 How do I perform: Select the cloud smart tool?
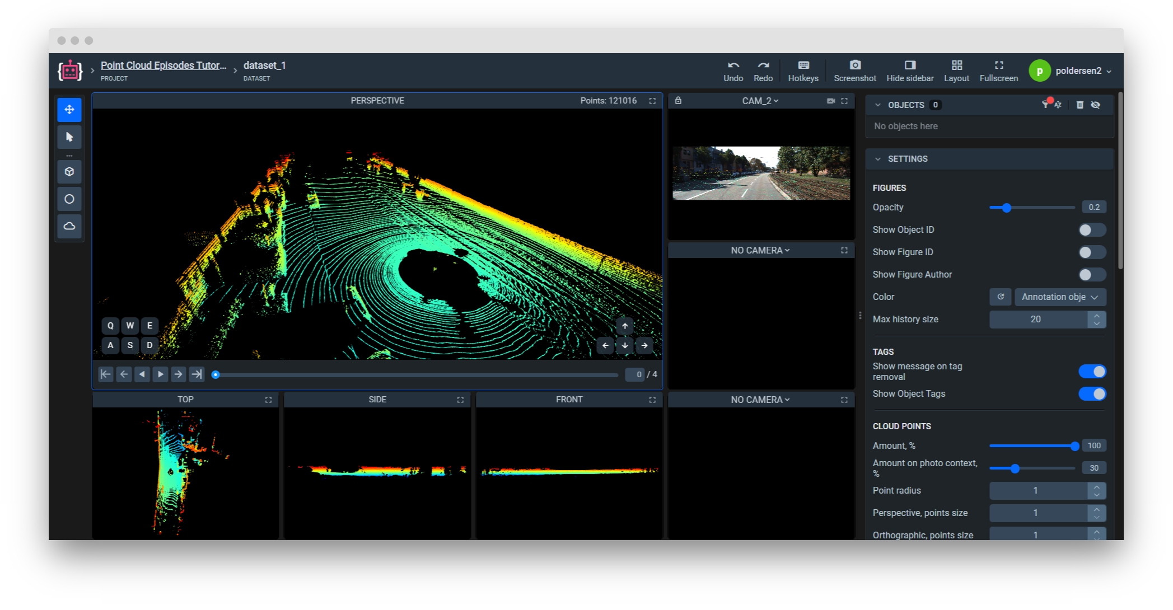point(69,226)
